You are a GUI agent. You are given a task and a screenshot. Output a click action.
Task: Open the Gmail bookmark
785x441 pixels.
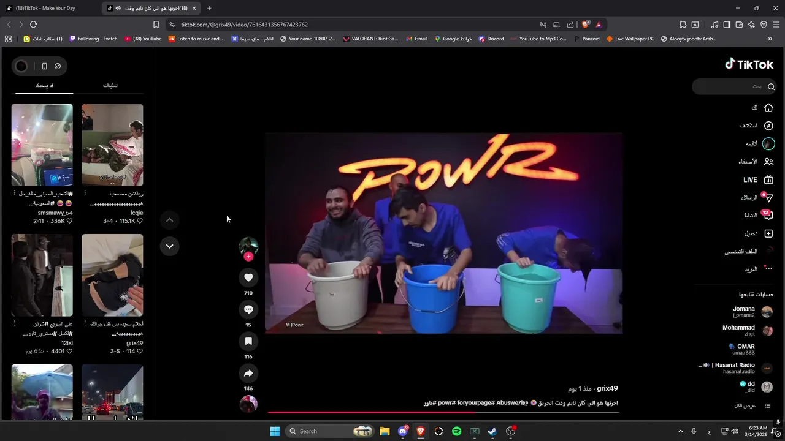(x=416, y=39)
